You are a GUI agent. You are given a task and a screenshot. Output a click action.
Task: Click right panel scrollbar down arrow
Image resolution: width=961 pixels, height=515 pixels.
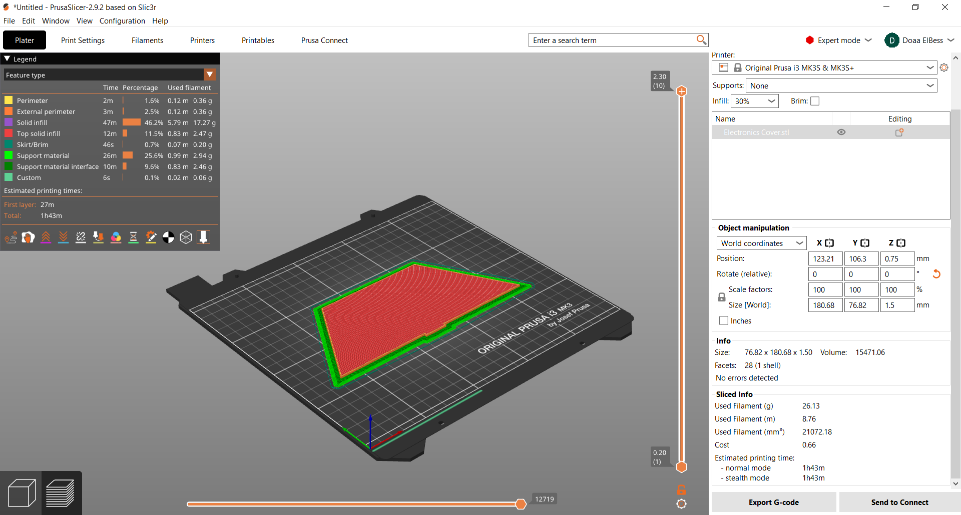pos(955,483)
